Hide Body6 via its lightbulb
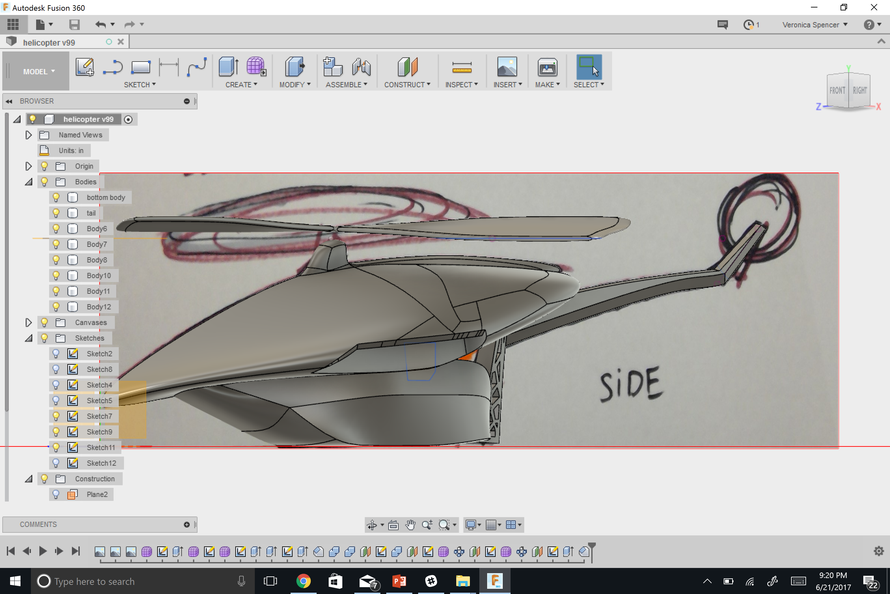890x594 pixels. click(x=56, y=228)
